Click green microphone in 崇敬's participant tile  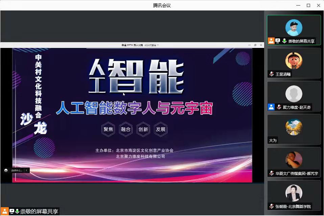[x=284, y=41]
